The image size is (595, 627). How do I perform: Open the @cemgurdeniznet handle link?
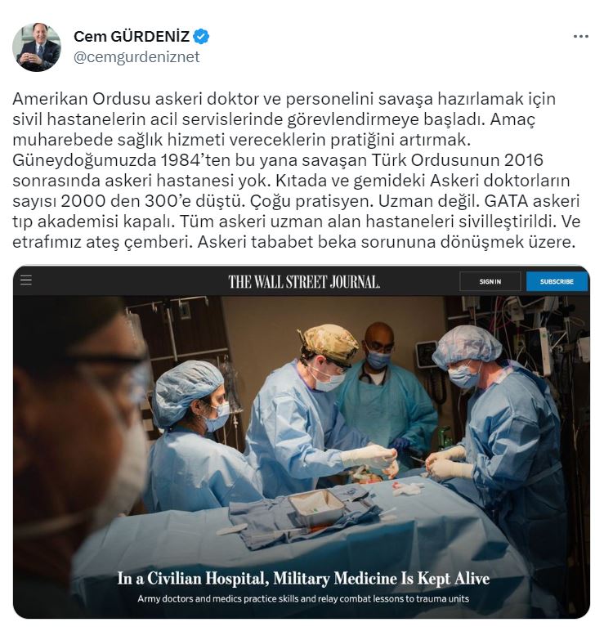pos(136,56)
